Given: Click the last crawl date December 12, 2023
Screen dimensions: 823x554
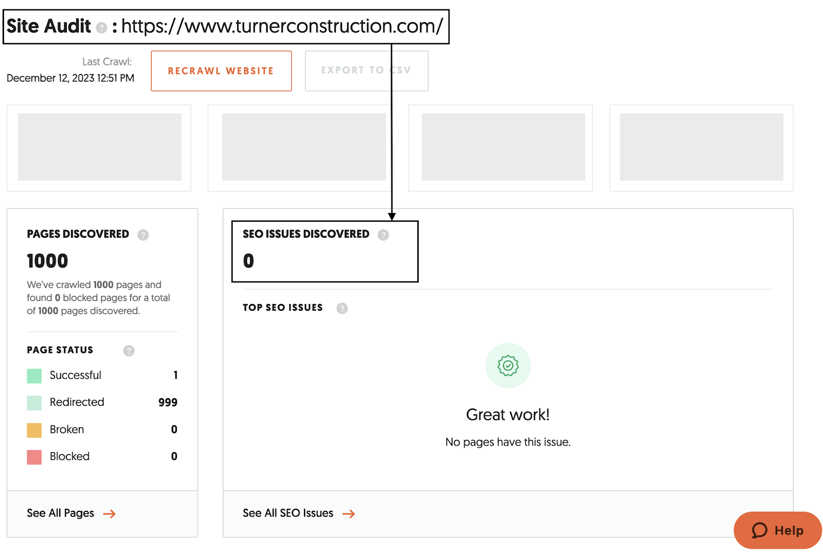Looking at the screenshot, I should click(70, 78).
